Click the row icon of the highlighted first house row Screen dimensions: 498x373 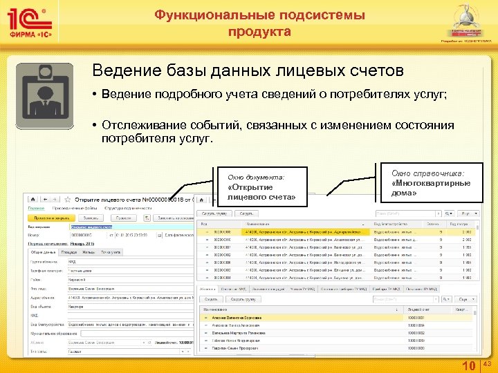[207, 232]
